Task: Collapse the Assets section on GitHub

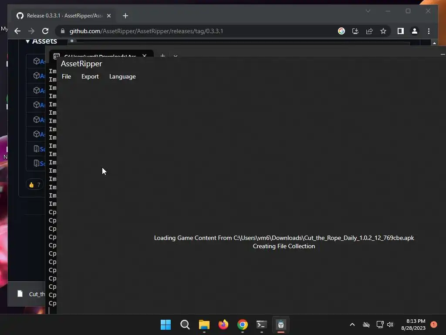Action: [27, 41]
